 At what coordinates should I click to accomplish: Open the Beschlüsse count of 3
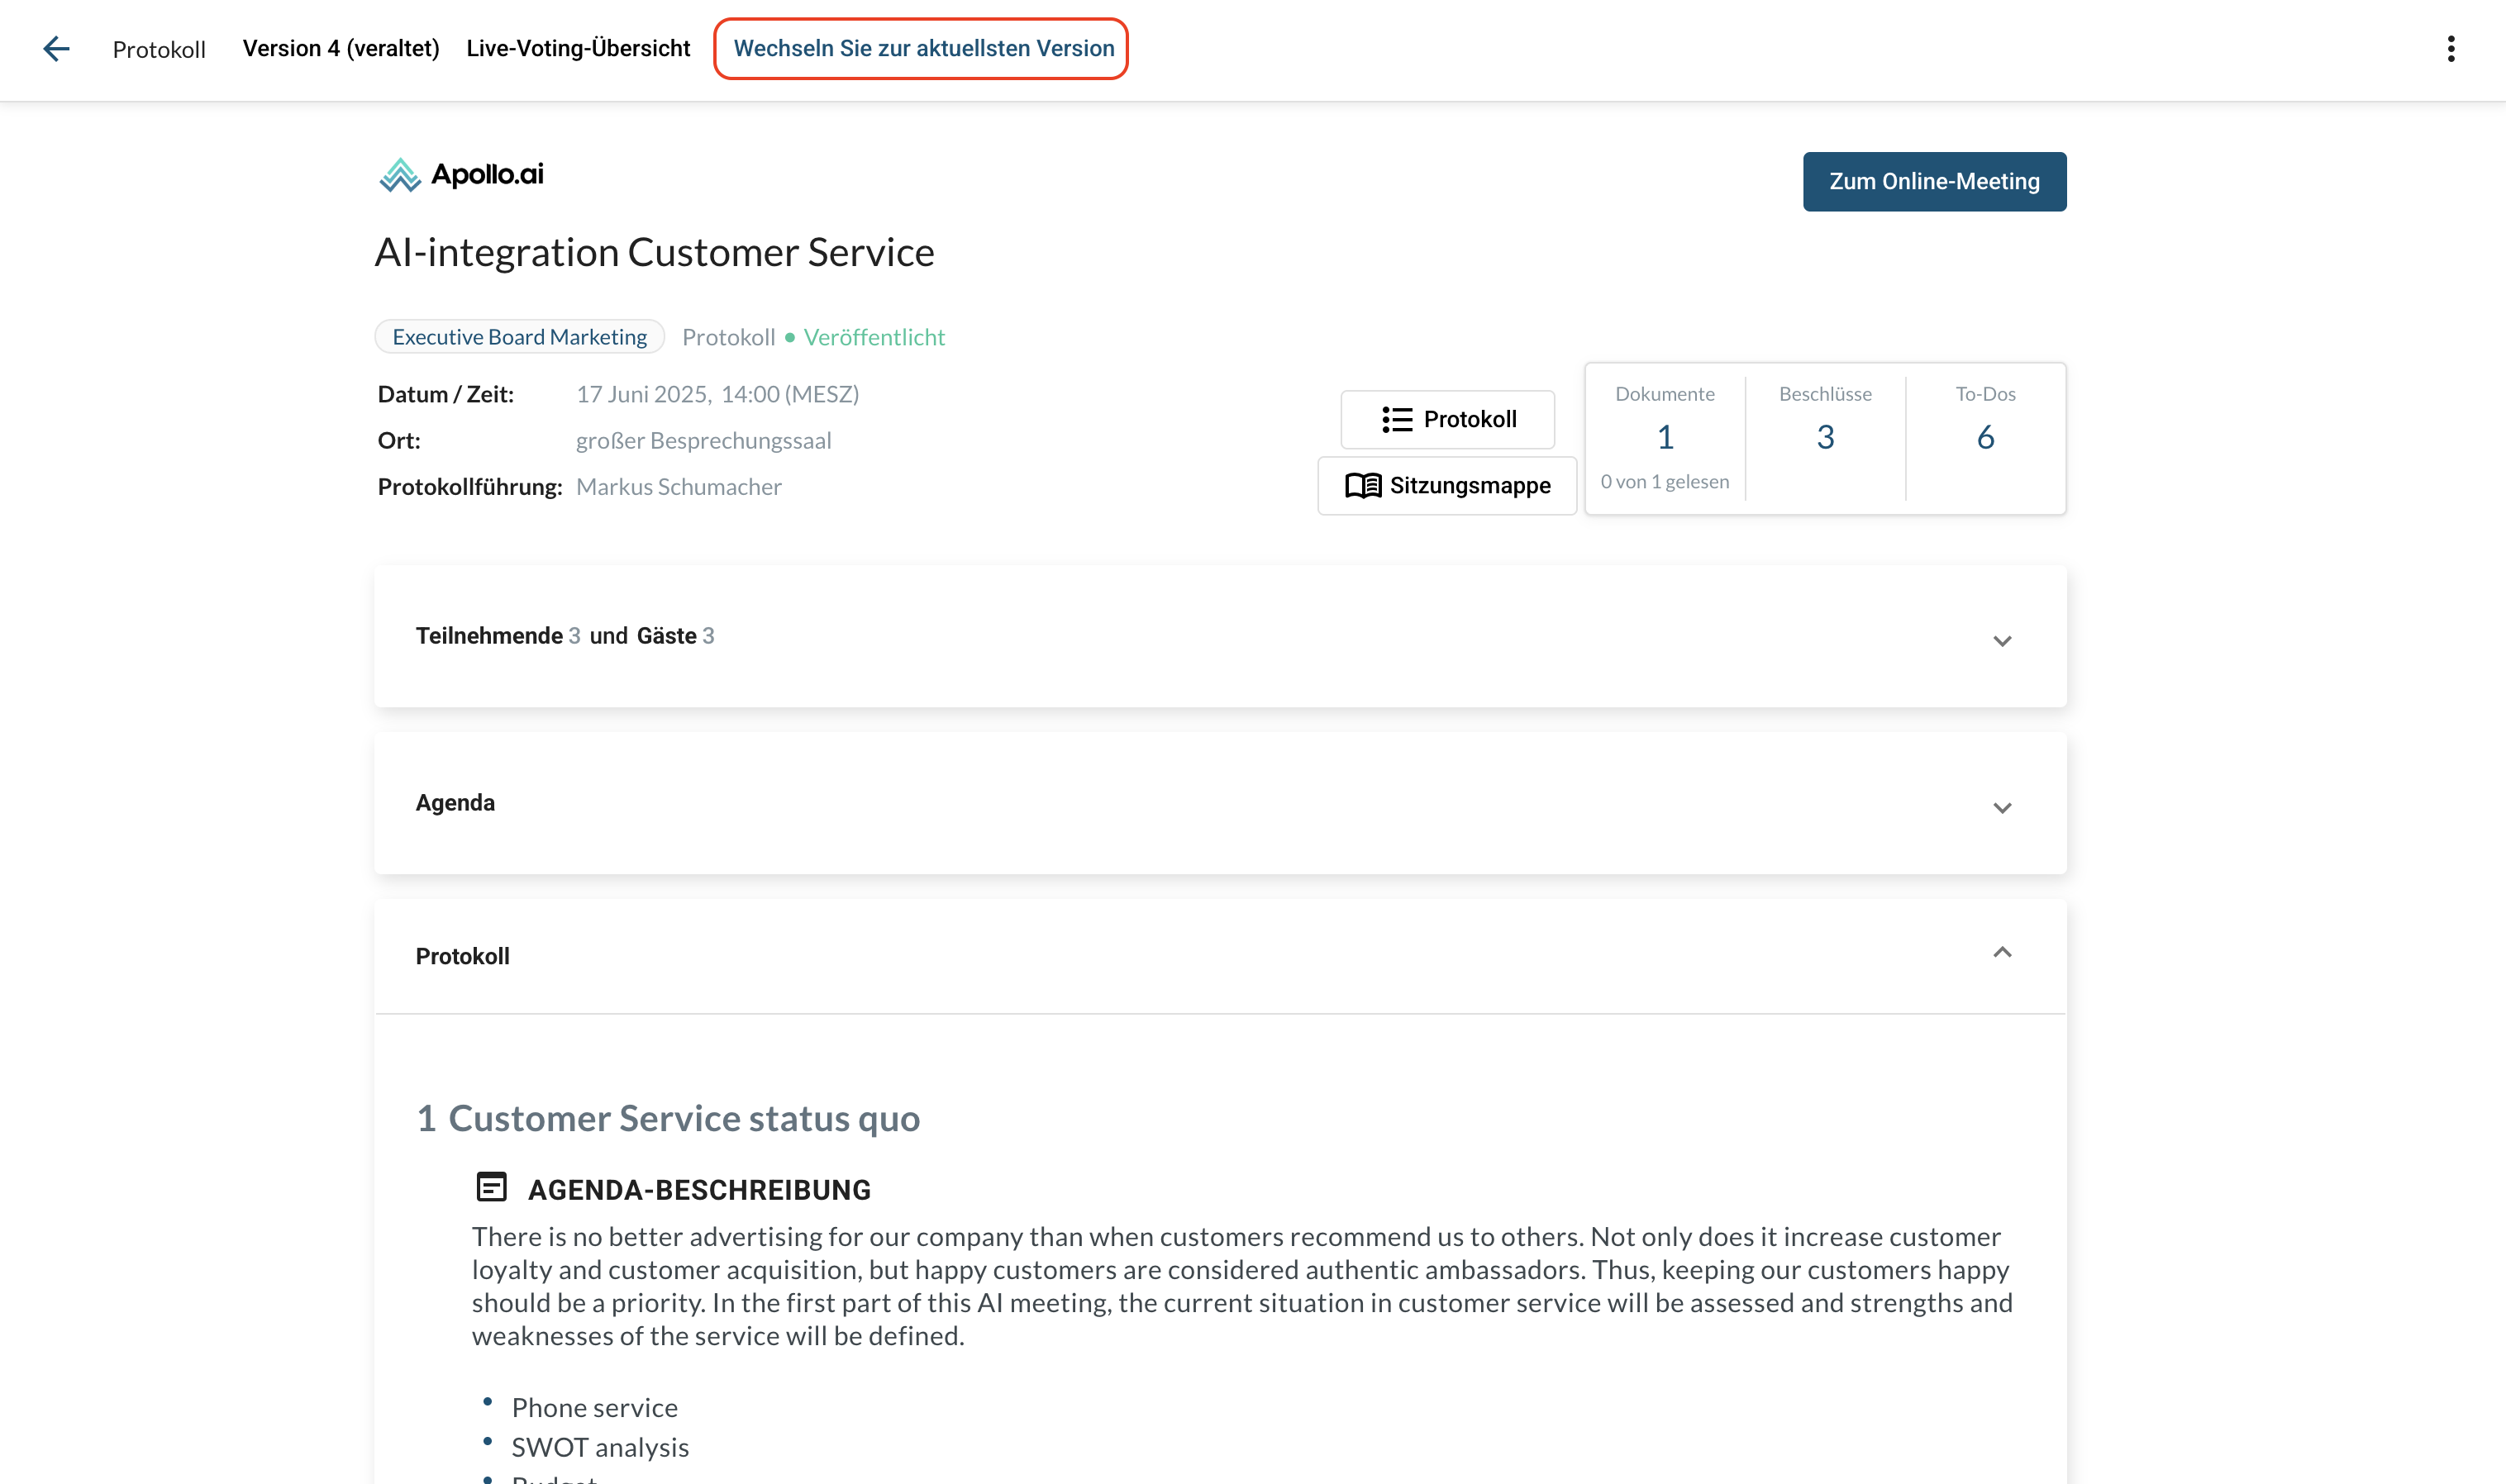(1825, 437)
